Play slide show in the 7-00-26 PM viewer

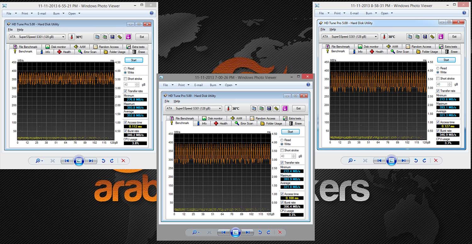coord(235,232)
